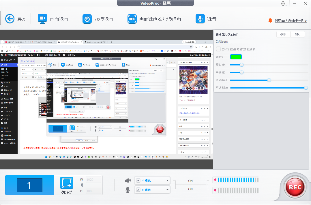Choose 画面録画&カメラ録画 combined recording mode
Screen dimensions: 311x205
154,19
